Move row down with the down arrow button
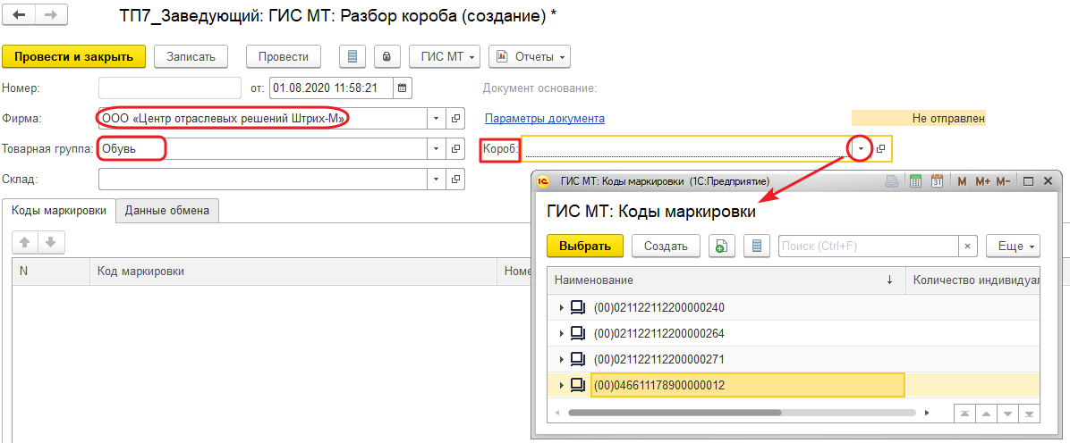Image resolution: width=1070 pixels, height=443 pixels. pyautogui.click(x=50, y=241)
